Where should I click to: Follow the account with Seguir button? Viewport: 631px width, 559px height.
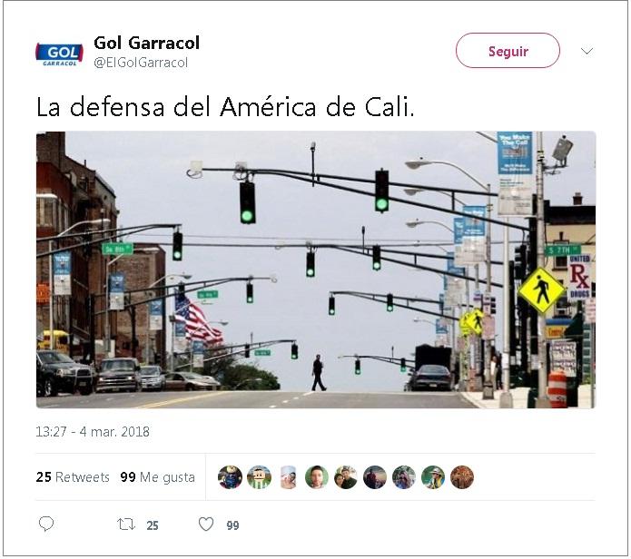pyautogui.click(x=508, y=51)
